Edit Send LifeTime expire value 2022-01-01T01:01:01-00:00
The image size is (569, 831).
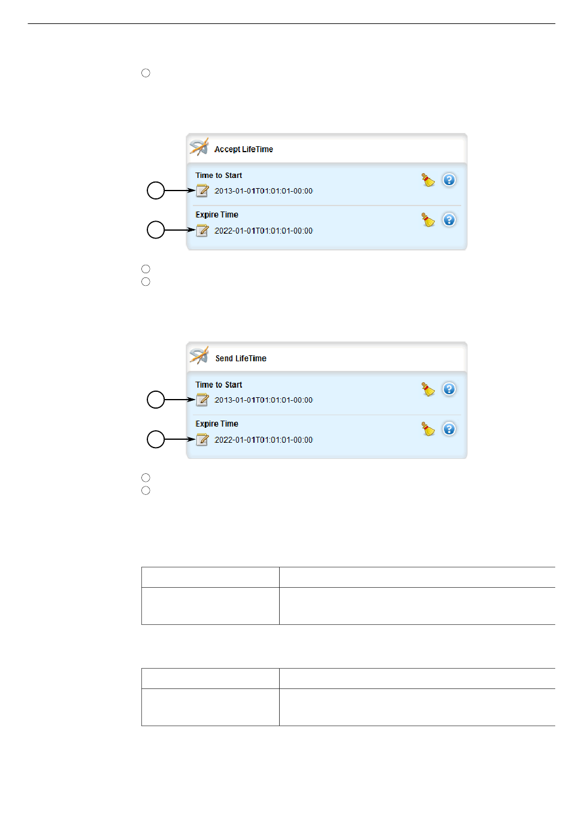(264, 440)
